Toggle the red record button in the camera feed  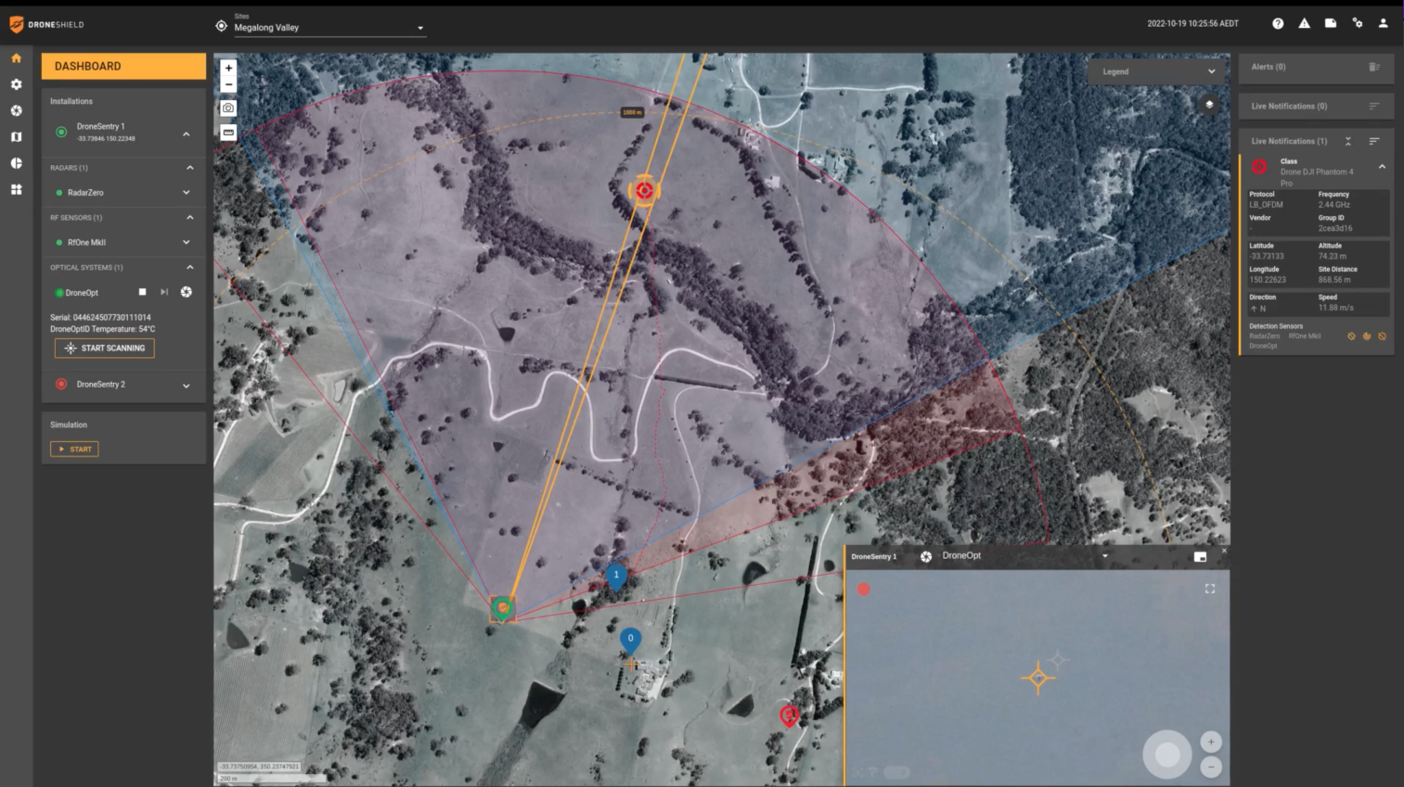863,590
